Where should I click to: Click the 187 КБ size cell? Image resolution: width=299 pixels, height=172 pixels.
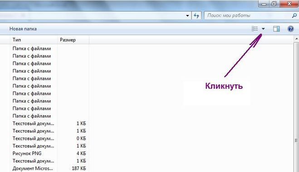79,168
